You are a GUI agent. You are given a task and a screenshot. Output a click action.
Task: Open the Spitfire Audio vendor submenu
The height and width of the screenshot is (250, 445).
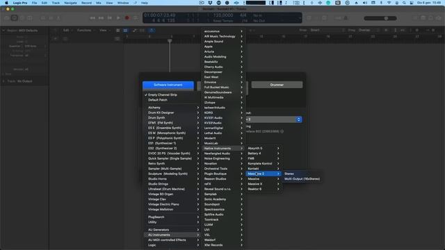[222, 215]
